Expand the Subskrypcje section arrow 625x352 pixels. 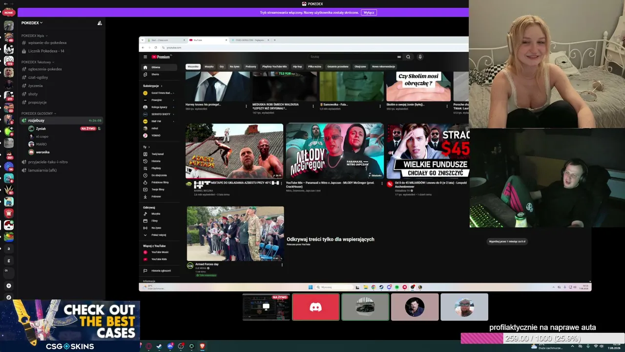[161, 86]
